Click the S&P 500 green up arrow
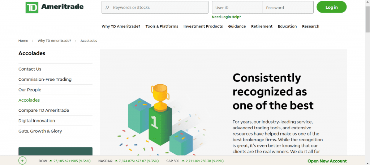This screenshot has width=370, height=165. tap(183, 161)
